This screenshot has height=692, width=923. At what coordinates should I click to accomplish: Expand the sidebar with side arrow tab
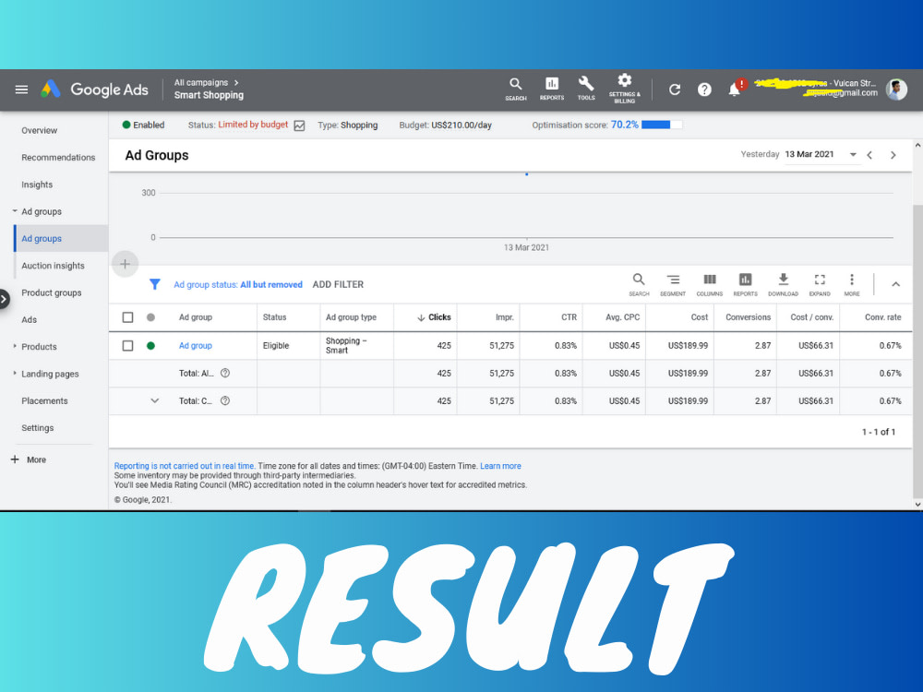pos(4,299)
